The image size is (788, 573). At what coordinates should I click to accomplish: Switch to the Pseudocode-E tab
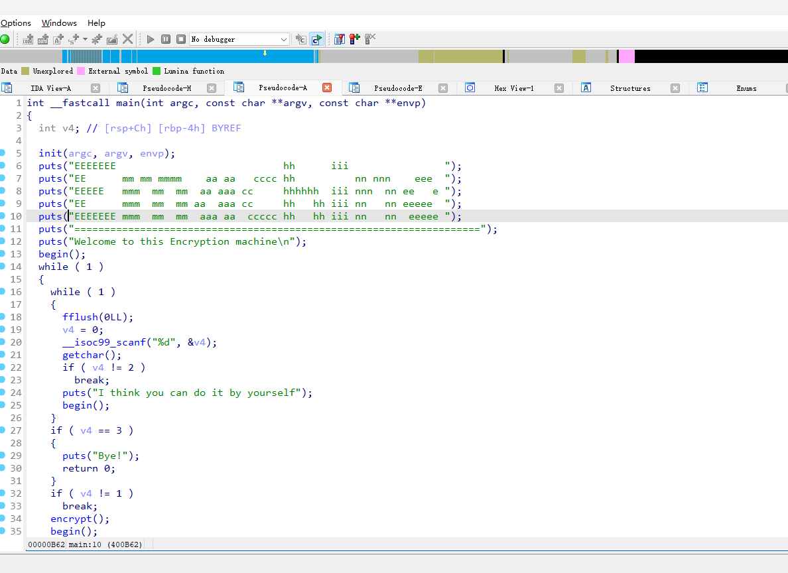coord(399,88)
